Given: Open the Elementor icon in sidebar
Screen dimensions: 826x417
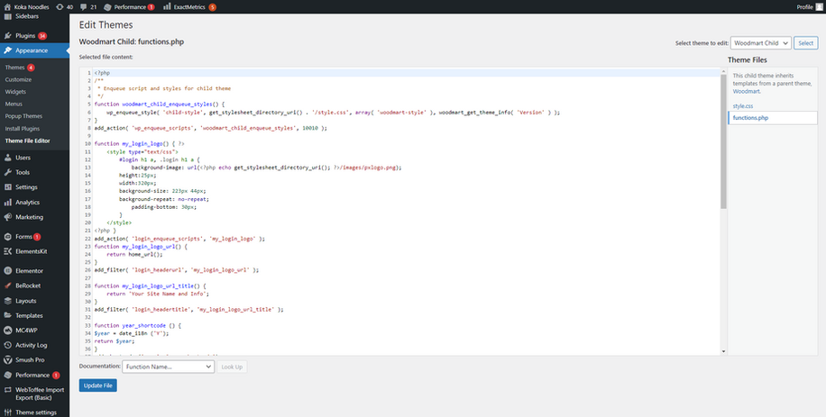Looking at the screenshot, I should (8, 271).
